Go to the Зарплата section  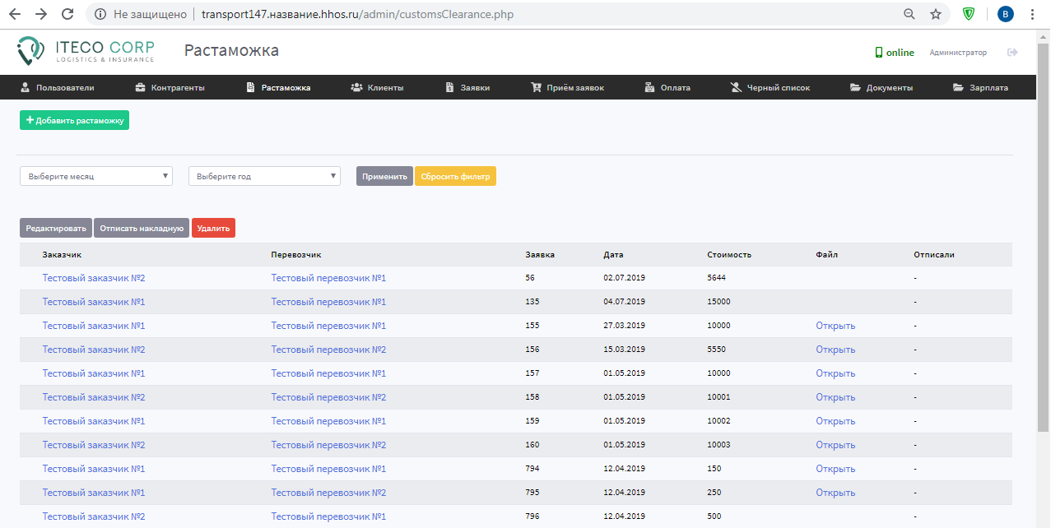click(x=980, y=88)
